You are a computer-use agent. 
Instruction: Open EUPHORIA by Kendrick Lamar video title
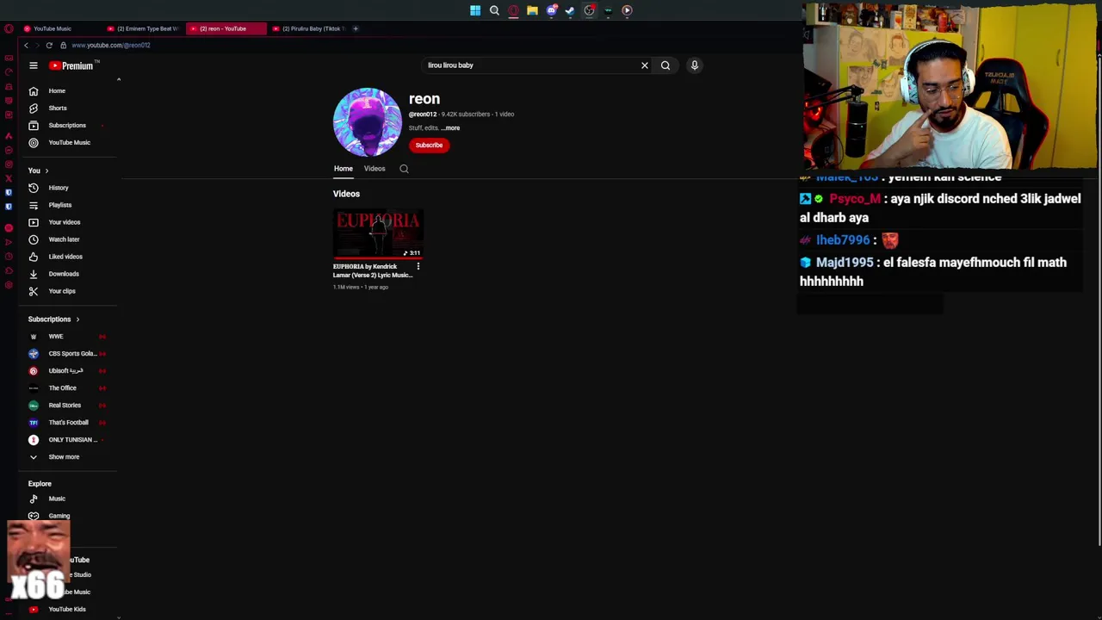372,271
